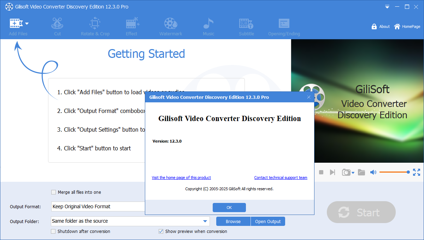
Task: Expand the Add Files dropdown arrow
Action: [x=27, y=24]
